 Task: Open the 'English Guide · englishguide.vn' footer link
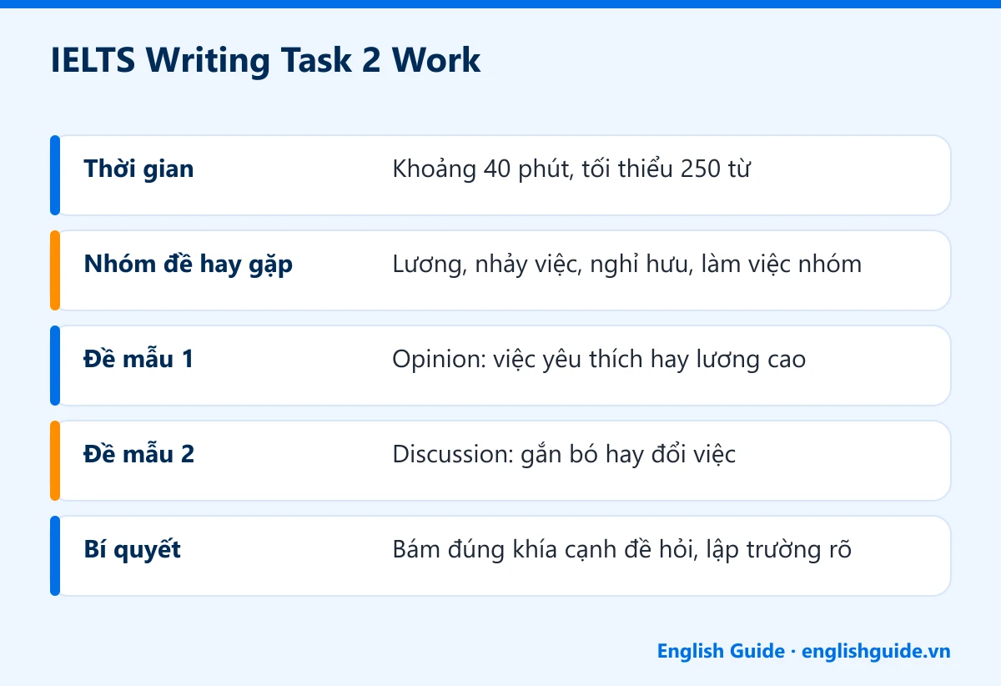tap(803, 651)
